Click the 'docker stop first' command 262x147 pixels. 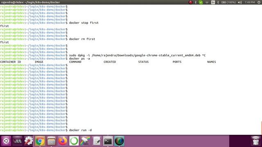(84, 23)
